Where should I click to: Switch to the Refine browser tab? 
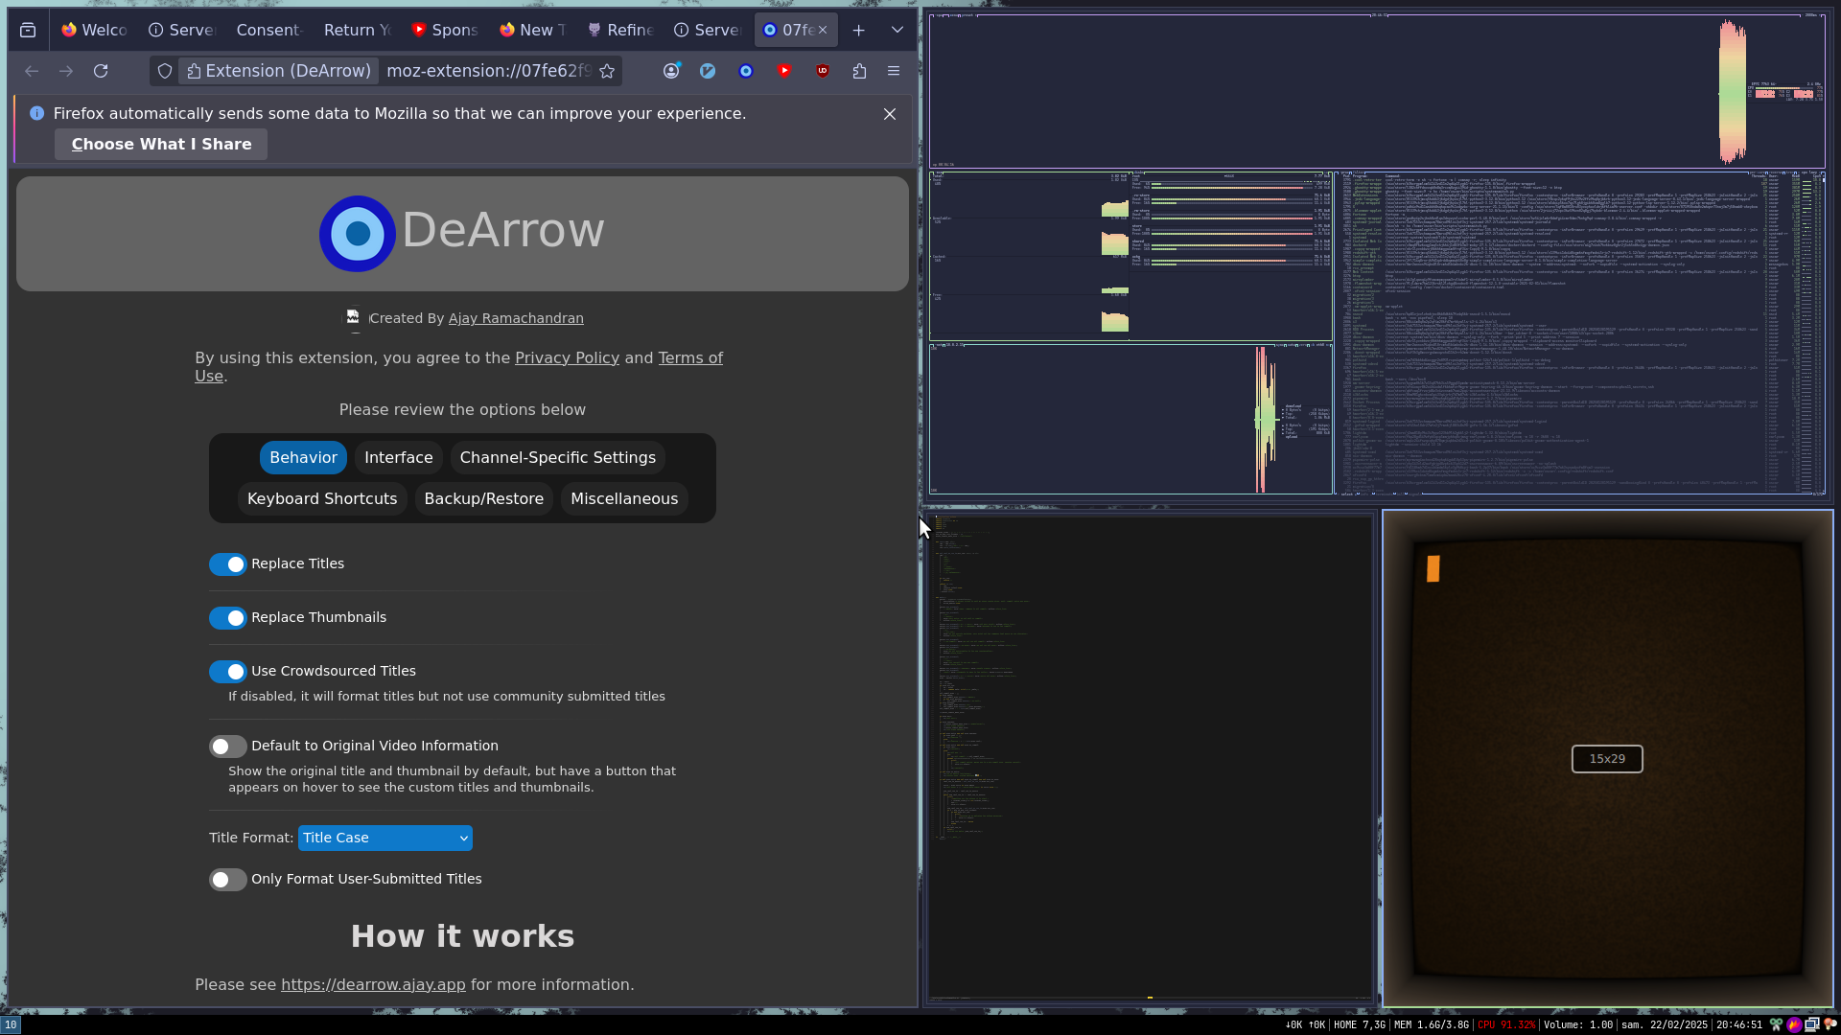(620, 30)
